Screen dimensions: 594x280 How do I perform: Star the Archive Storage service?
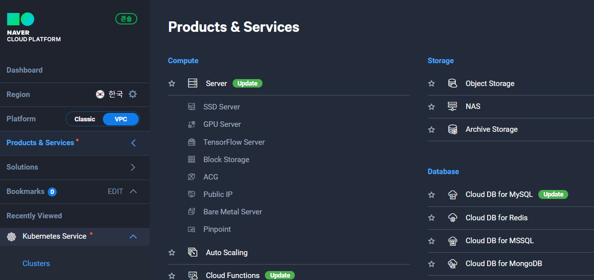[431, 130]
